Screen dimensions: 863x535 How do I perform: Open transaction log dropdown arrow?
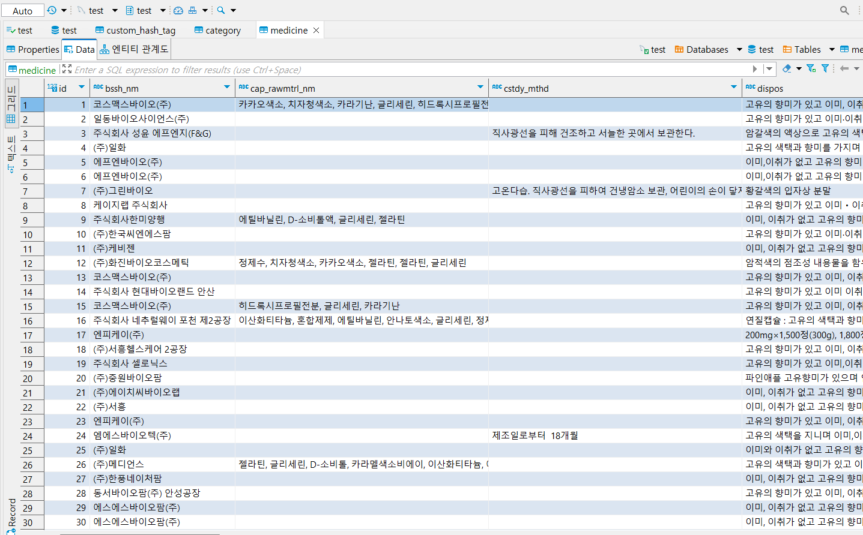[x=64, y=10]
